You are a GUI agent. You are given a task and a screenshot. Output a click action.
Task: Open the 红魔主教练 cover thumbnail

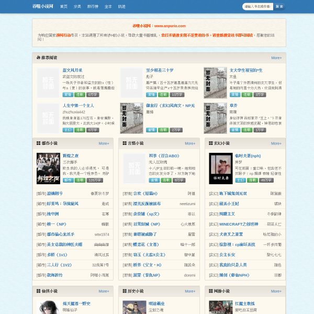coord(221,307)
